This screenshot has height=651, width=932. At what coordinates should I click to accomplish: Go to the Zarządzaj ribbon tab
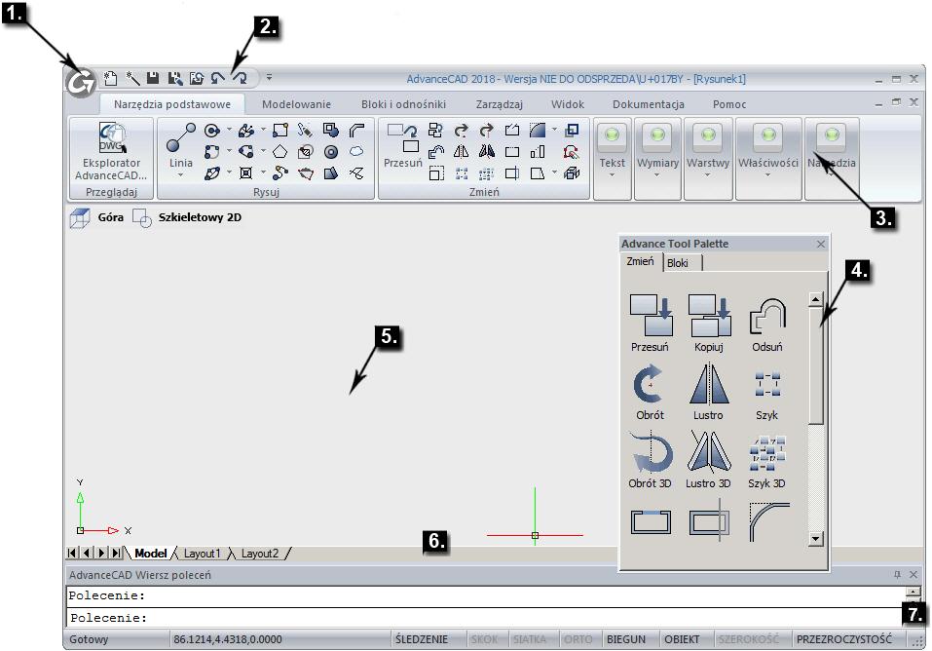coord(500,104)
